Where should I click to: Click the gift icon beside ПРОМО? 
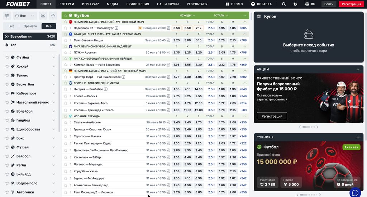(227, 4)
